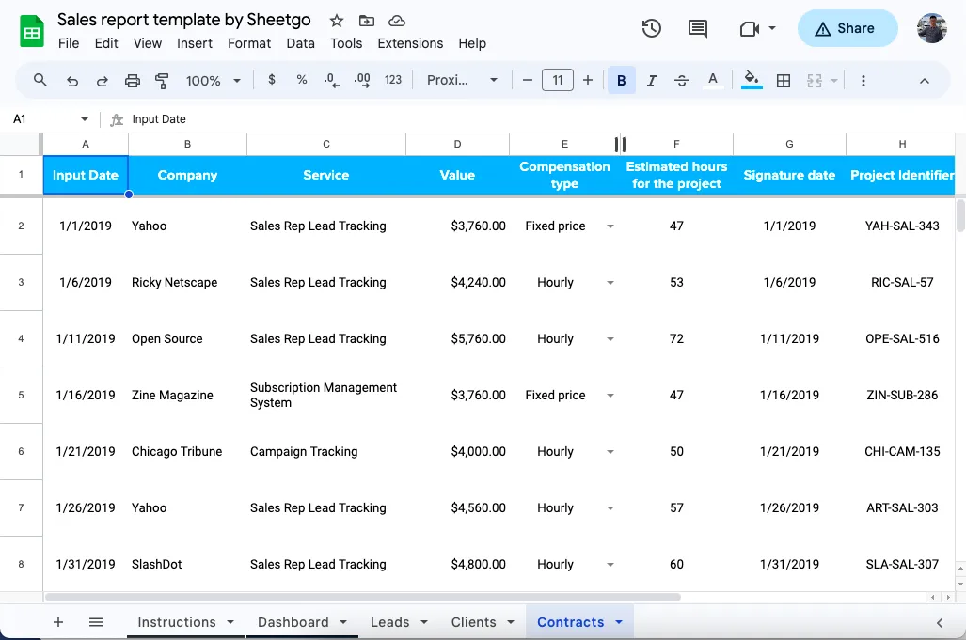Star this spreadsheet
This screenshot has width=966, height=640.
pos(337,21)
